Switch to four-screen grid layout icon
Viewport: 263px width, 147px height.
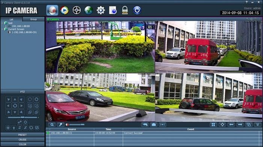click(x=213, y=125)
